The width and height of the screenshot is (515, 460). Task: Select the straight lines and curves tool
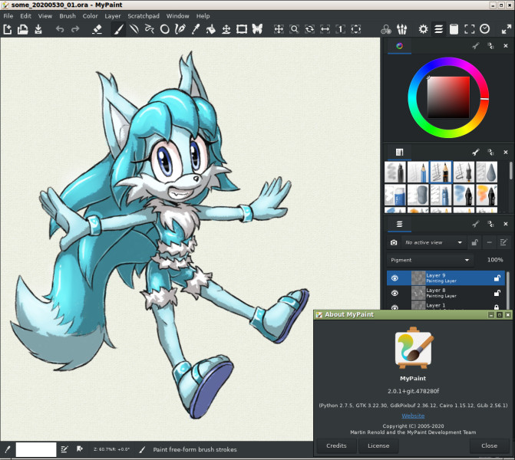coord(134,29)
